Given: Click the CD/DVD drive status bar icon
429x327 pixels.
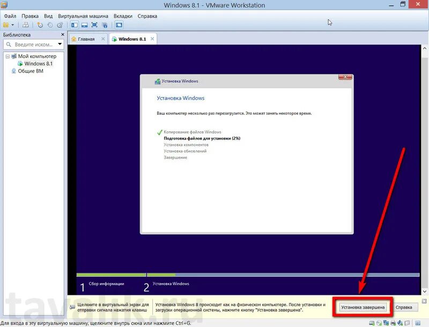Looking at the screenshot, I should coord(379,323).
